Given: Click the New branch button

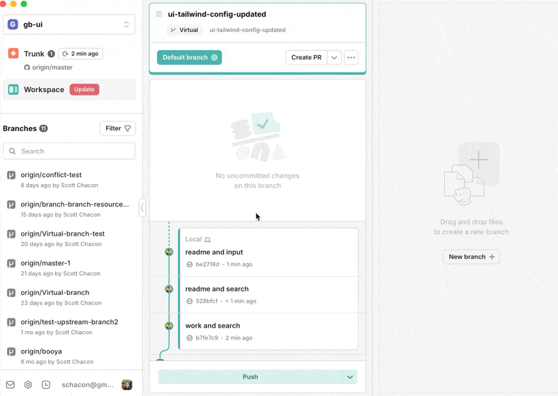Looking at the screenshot, I should point(472,257).
